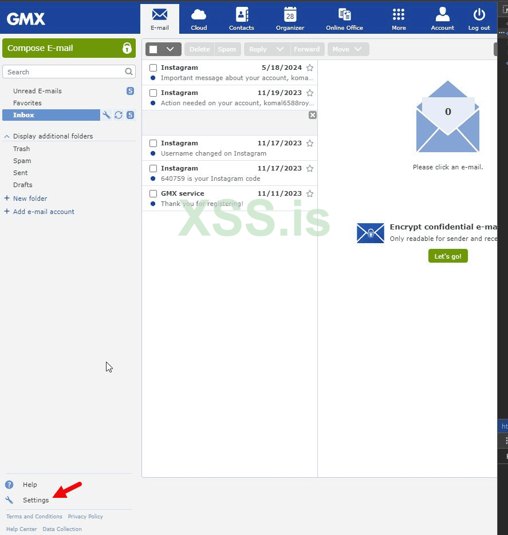The width and height of the screenshot is (508, 535).
Task: Click the Help question mark icon
Action: pos(9,485)
